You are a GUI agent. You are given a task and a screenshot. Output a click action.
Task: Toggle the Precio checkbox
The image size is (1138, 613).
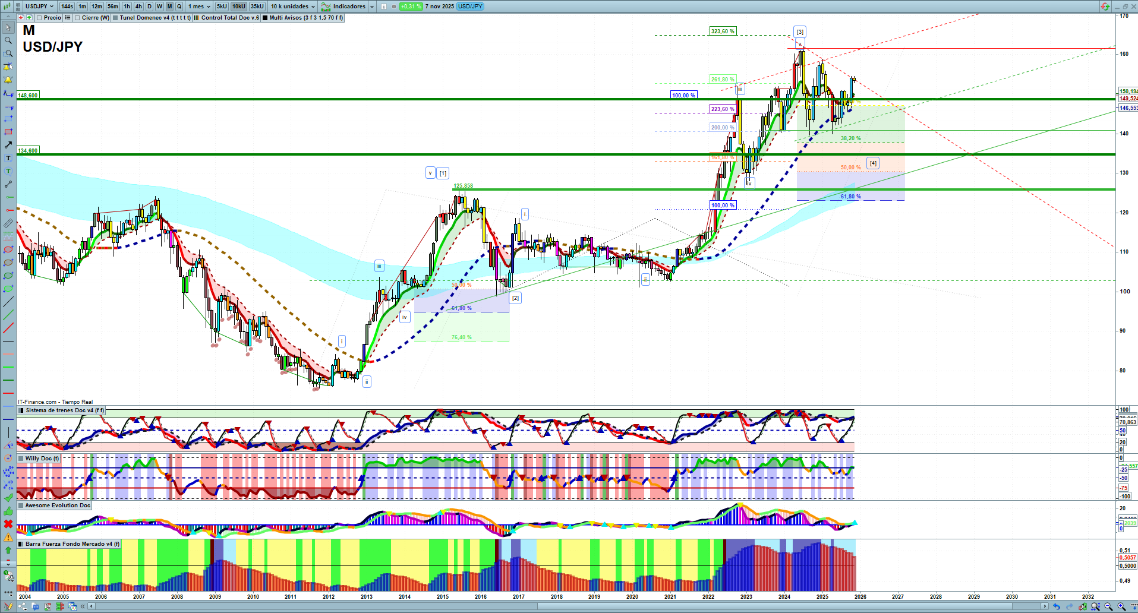39,18
